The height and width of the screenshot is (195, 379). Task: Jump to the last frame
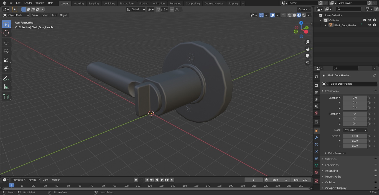[x=172, y=180]
